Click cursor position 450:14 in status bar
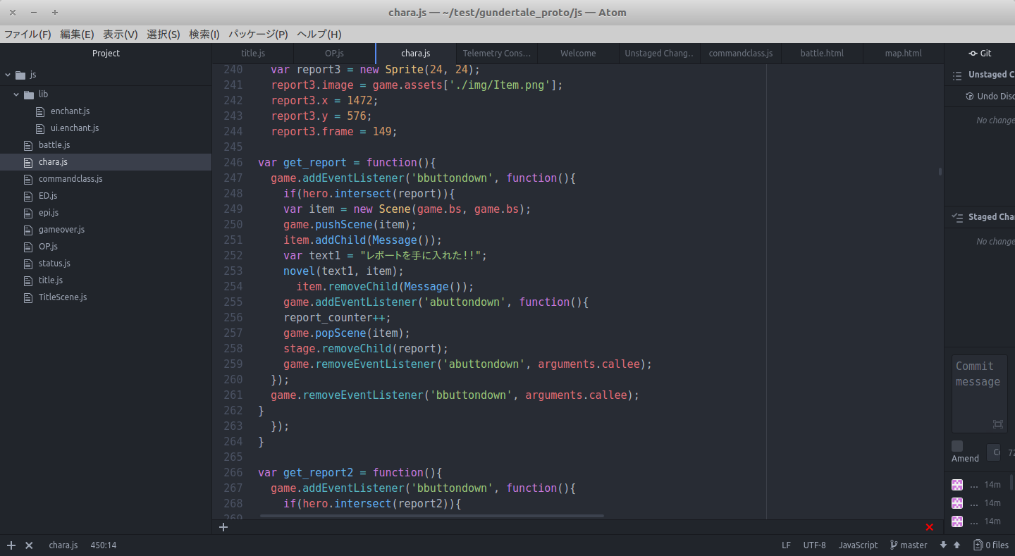1015x556 pixels. click(104, 545)
